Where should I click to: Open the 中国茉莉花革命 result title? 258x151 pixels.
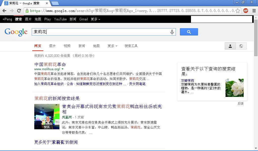click(50, 64)
